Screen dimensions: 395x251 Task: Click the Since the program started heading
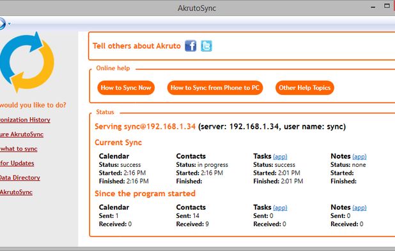pyautogui.click(x=145, y=194)
